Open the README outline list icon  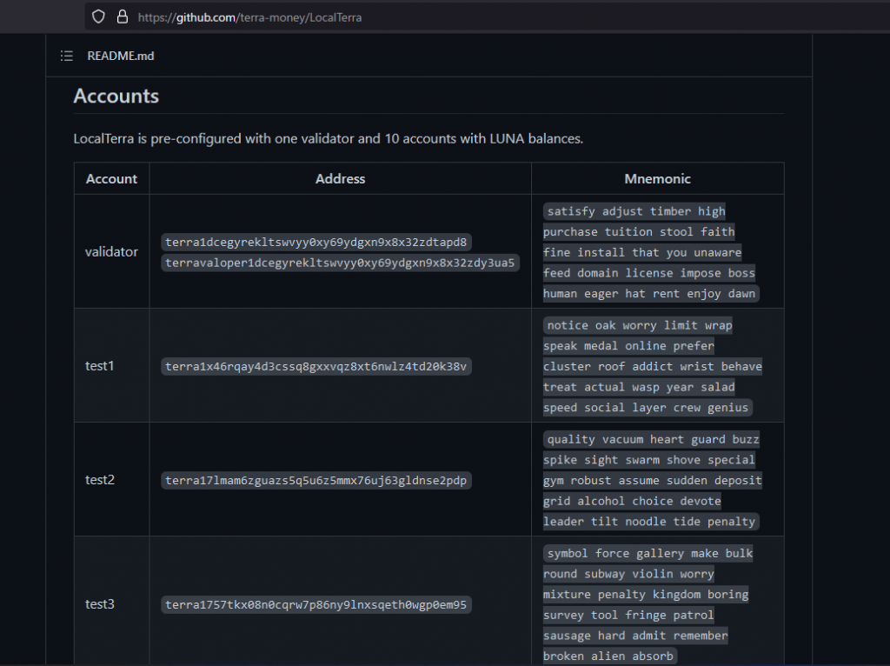point(67,56)
